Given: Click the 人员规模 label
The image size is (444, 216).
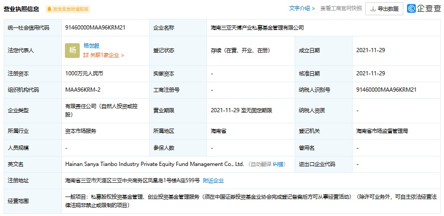Looking at the screenshot, I should 18,148.
